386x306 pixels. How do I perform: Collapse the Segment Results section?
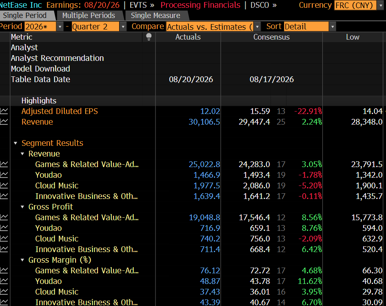pos(16,143)
